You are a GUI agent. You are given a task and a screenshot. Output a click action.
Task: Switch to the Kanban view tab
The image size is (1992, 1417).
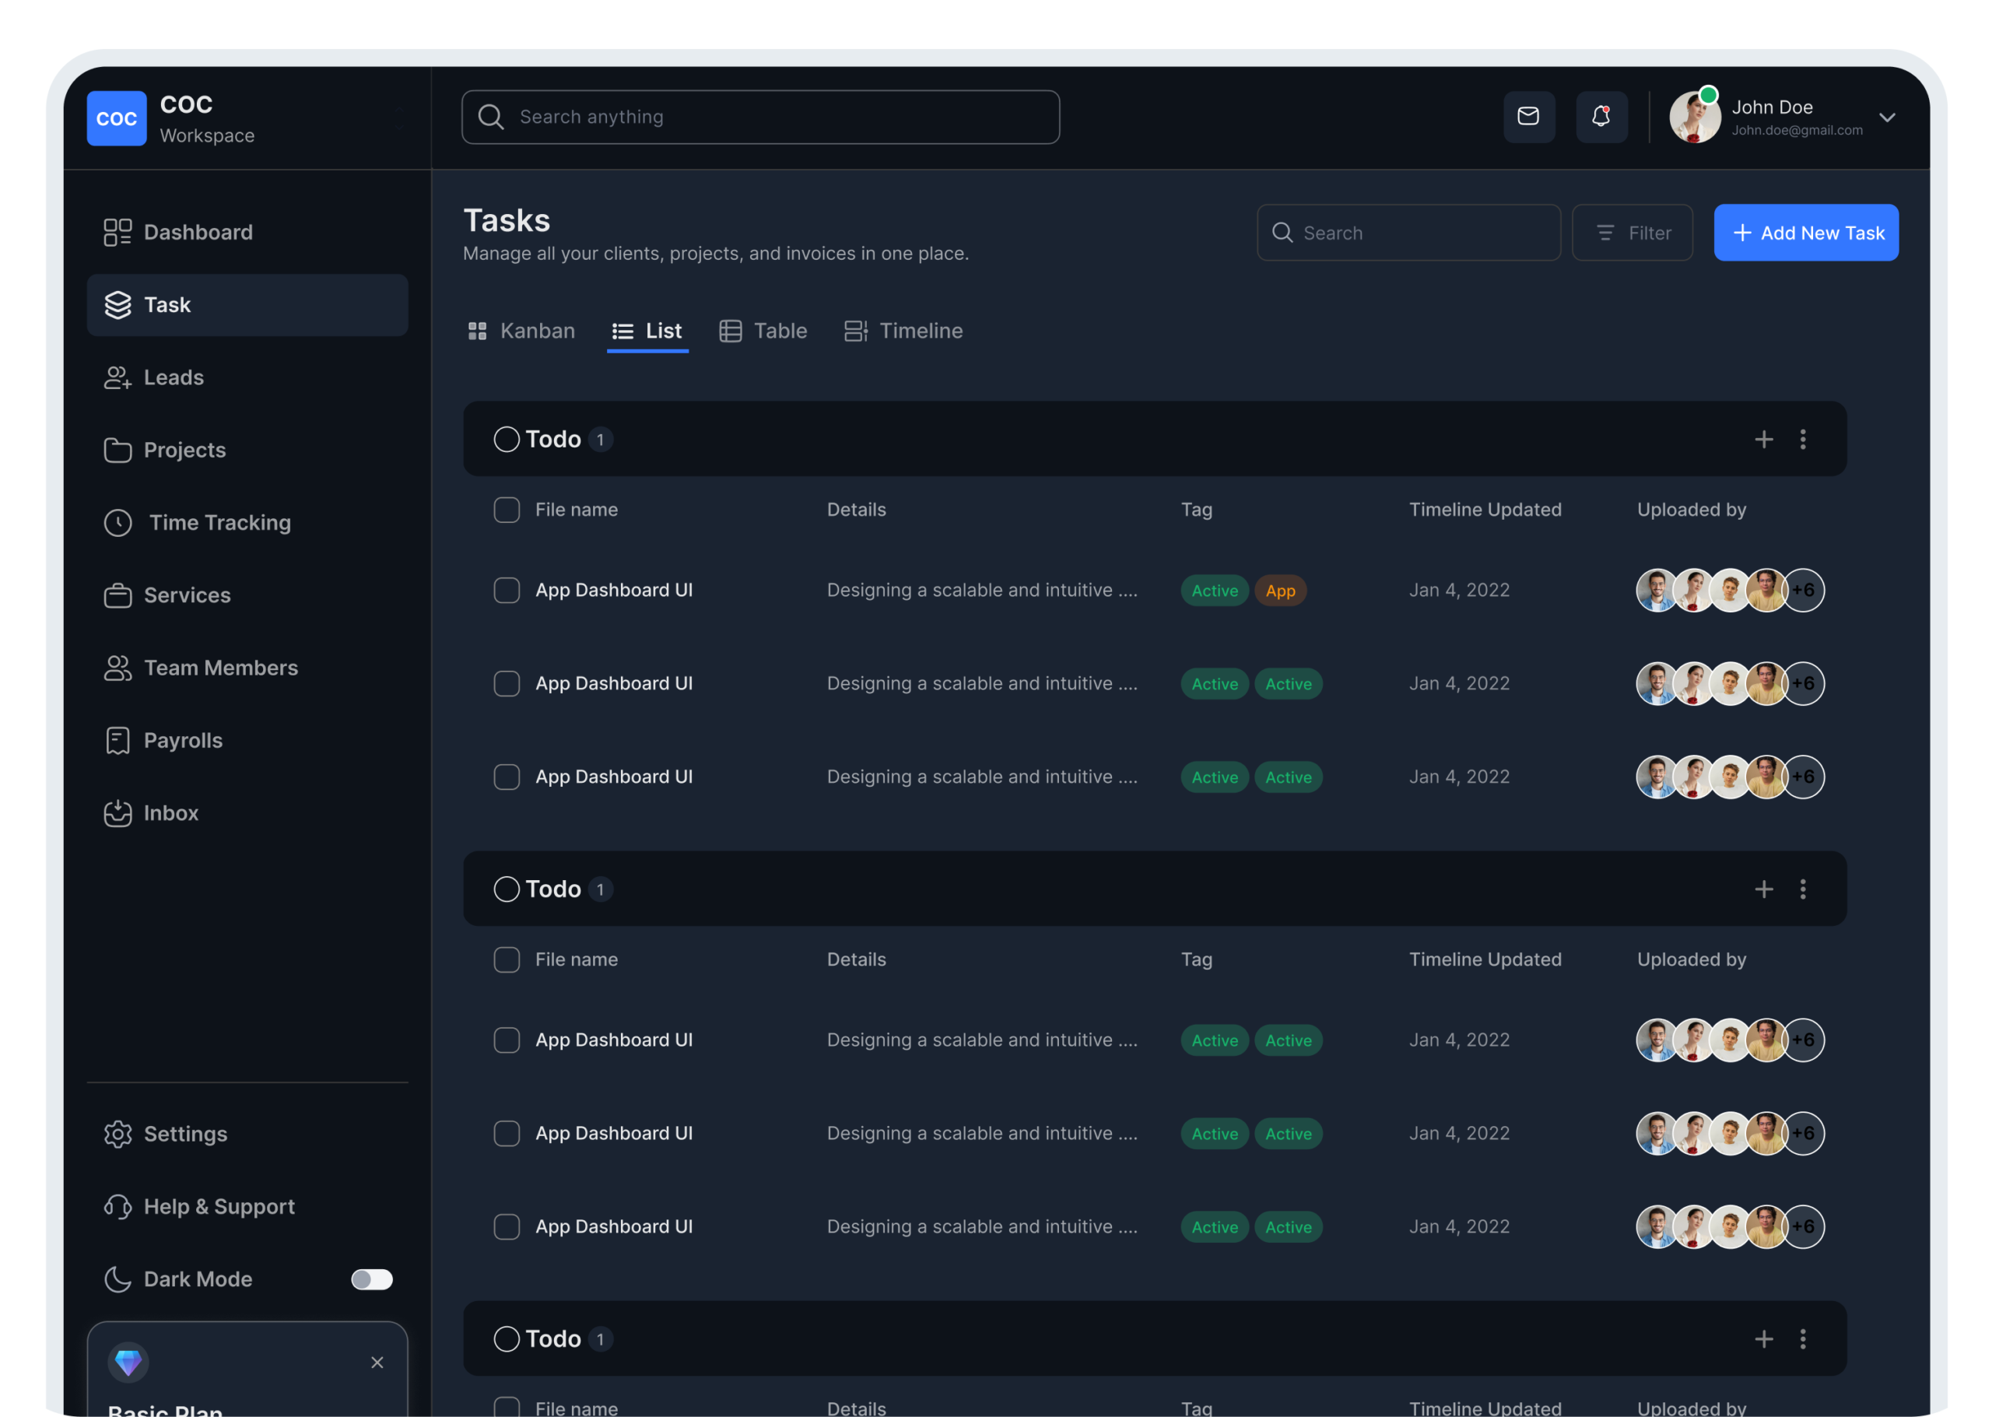(x=522, y=331)
